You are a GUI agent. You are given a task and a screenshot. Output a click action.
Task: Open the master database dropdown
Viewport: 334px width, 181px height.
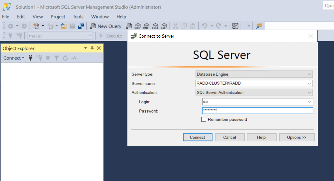pos(60,36)
